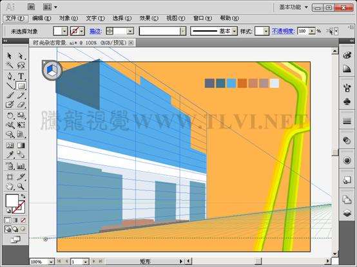
Task: Open the Stroke panel in right dock
Action: point(347,121)
